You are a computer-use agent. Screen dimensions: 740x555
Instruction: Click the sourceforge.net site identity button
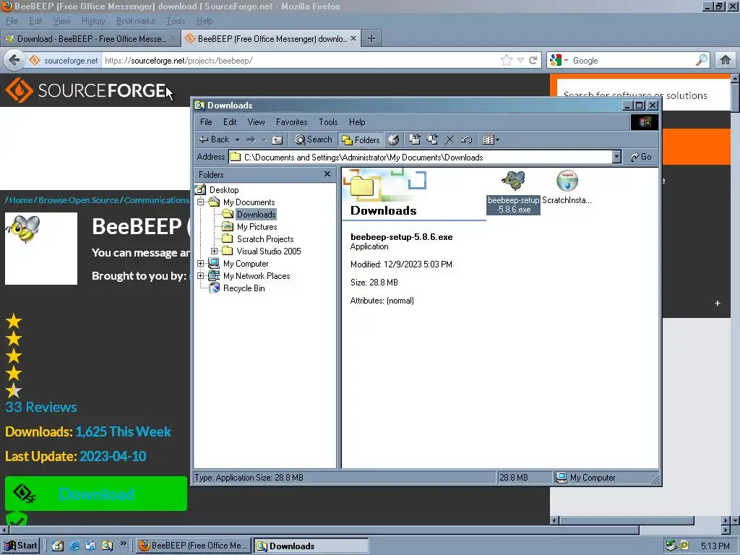click(x=64, y=61)
